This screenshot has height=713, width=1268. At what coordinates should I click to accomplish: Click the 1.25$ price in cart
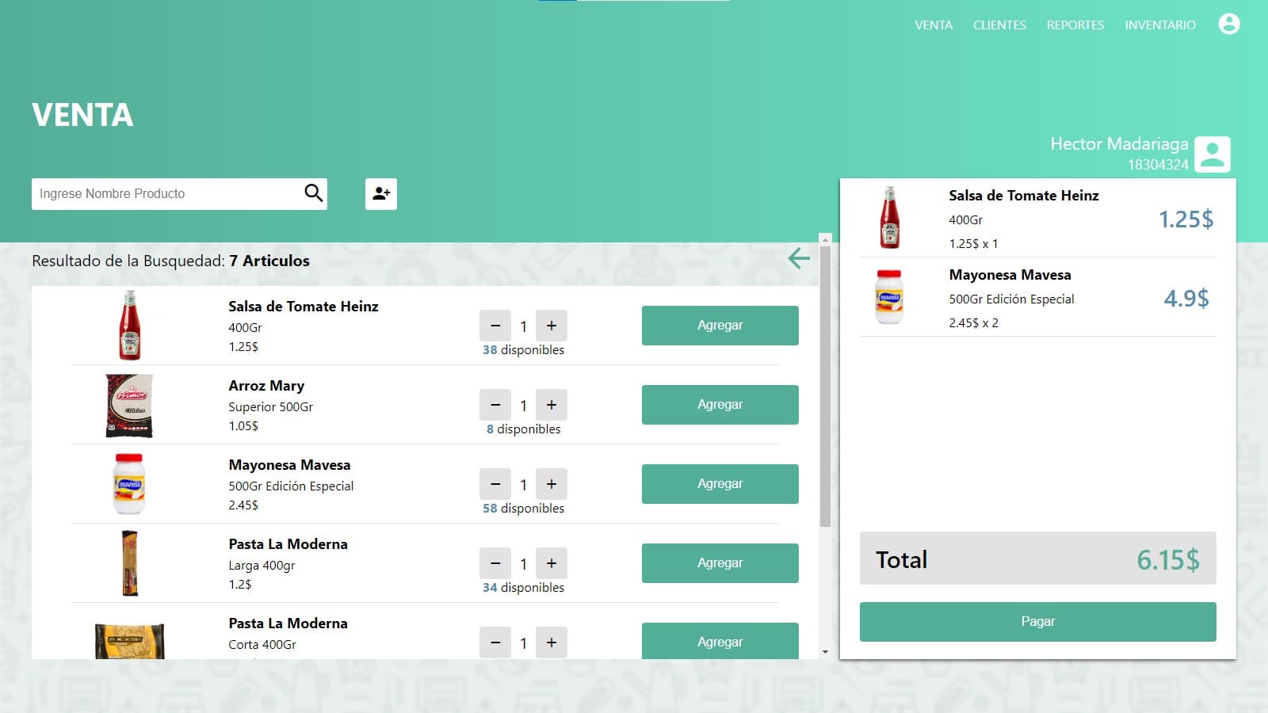1186,219
